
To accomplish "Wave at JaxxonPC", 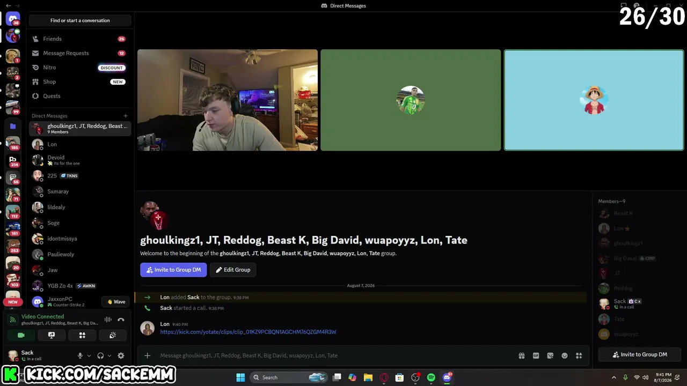I will pos(116,302).
